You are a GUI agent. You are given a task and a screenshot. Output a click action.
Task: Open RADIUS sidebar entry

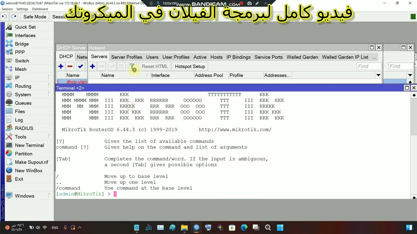24,128
